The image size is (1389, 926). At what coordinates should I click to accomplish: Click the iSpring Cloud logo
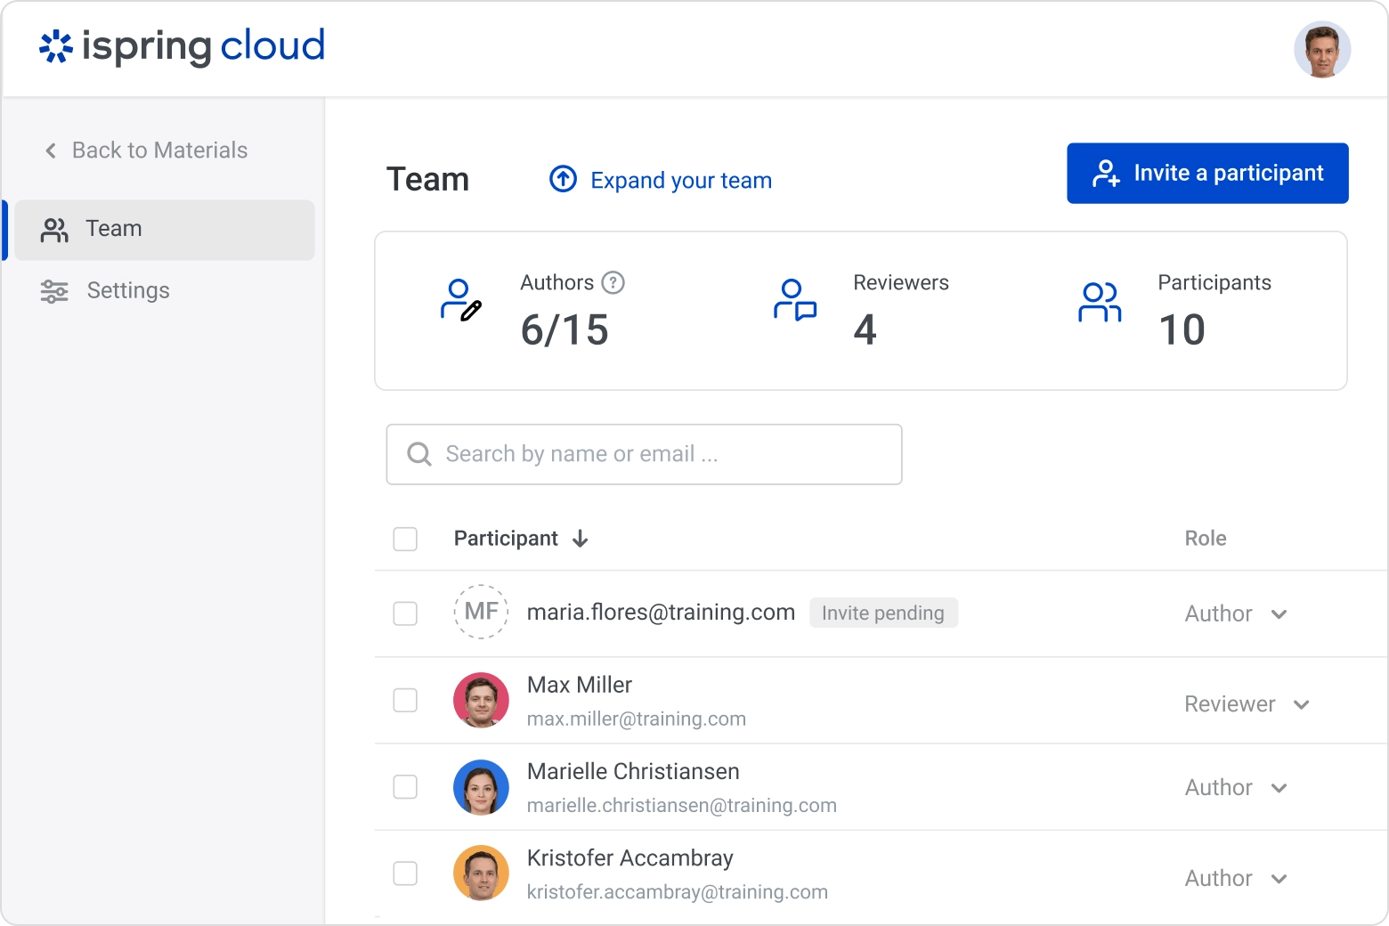[x=182, y=46]
